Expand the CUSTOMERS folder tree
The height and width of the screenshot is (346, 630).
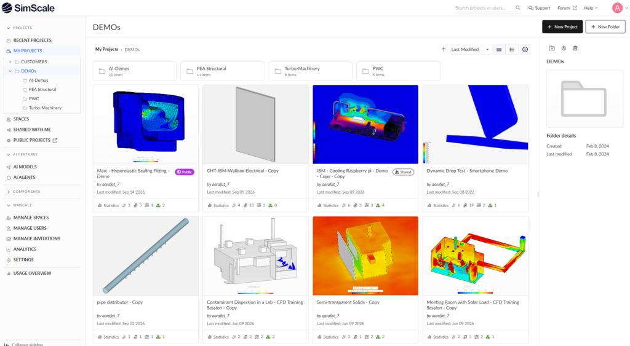(x=10, y=62)
